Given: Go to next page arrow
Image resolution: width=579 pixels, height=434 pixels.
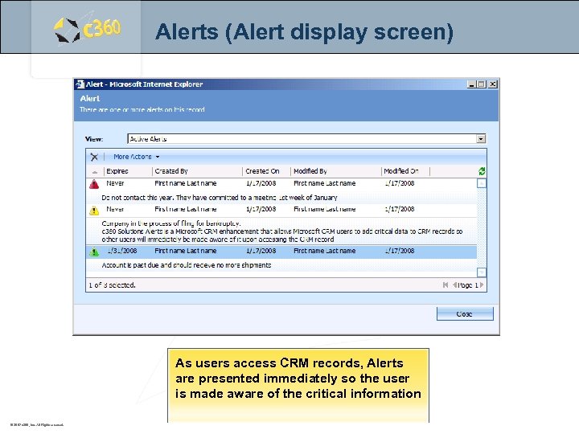Looking at the screenshot, I should tap(482, 285).
